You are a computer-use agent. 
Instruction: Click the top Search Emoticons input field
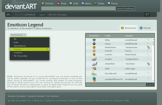(78, 8)
